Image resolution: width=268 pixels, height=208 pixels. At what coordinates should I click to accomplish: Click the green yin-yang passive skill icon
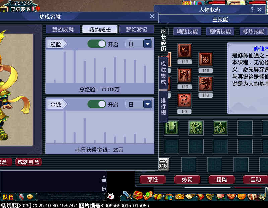tap(196, 128)
